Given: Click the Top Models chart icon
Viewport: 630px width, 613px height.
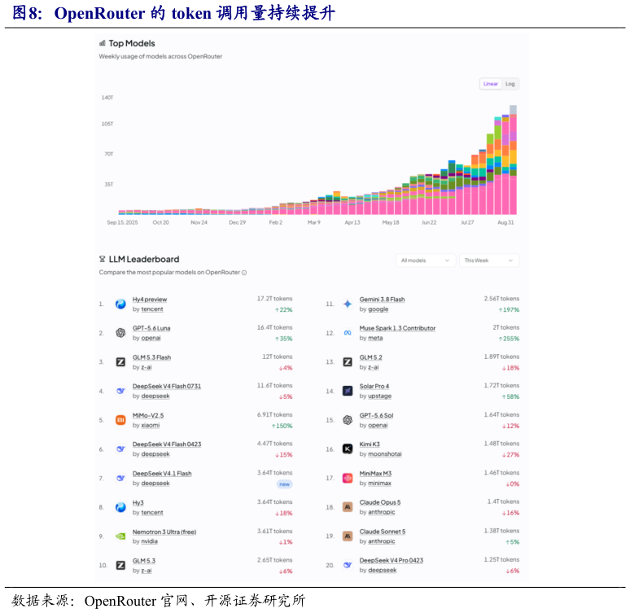Looking at the screenshot, I should tap(102, 43).
